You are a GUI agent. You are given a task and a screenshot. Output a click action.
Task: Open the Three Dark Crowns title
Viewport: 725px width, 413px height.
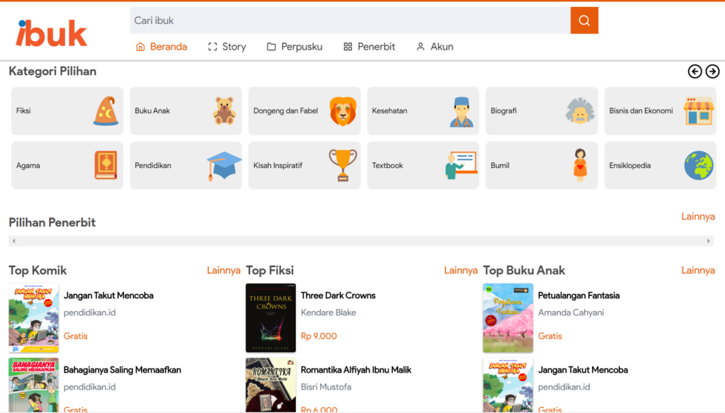coord(338,295)
